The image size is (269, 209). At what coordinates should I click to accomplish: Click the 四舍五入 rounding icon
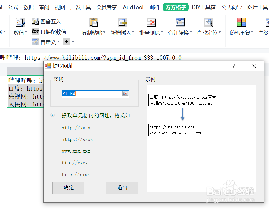coord(35,21)
